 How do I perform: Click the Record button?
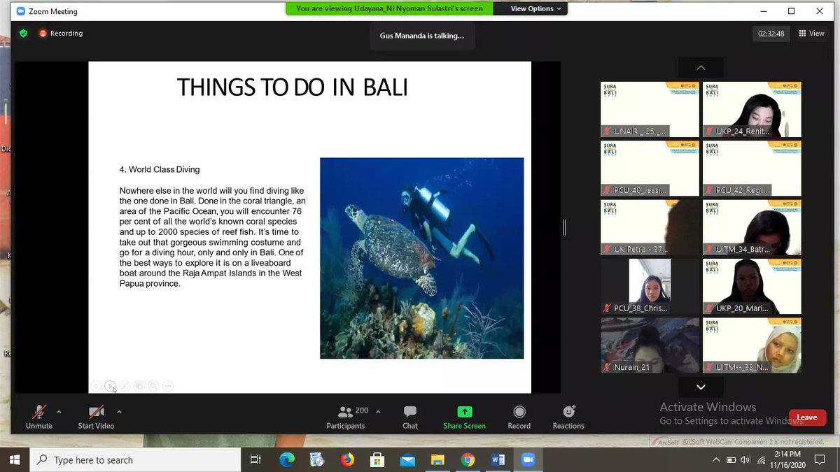(x=519, y=417)
